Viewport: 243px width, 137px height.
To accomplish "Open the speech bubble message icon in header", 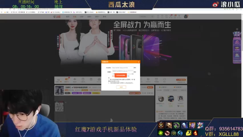I will [x=166, y=16].
